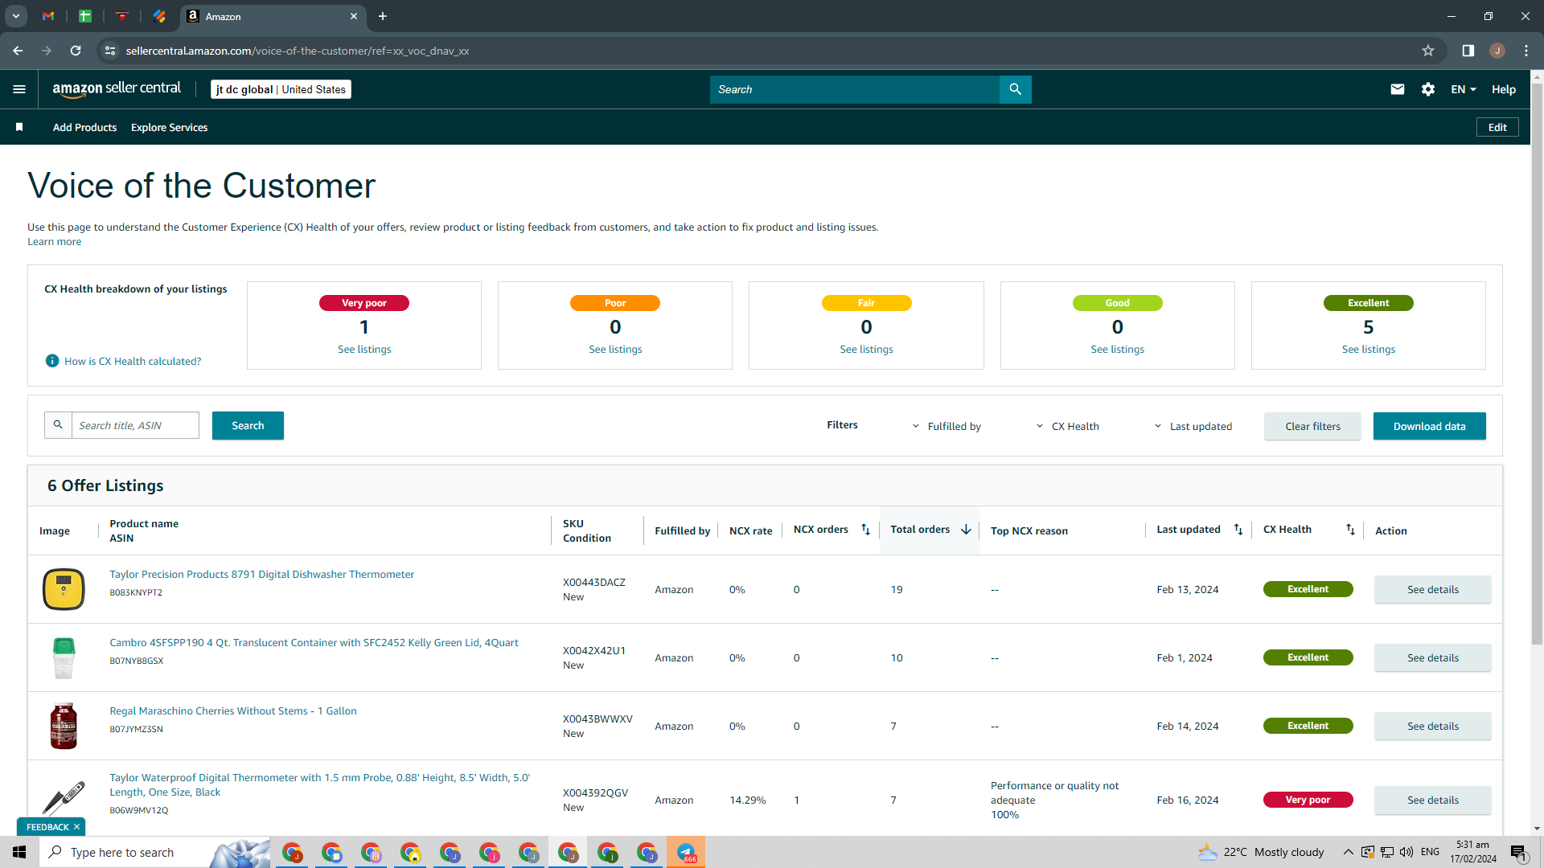This screenshot has height=868, width=1544.
Task: Open the Learn more link
Action: [x=54, y=242]
